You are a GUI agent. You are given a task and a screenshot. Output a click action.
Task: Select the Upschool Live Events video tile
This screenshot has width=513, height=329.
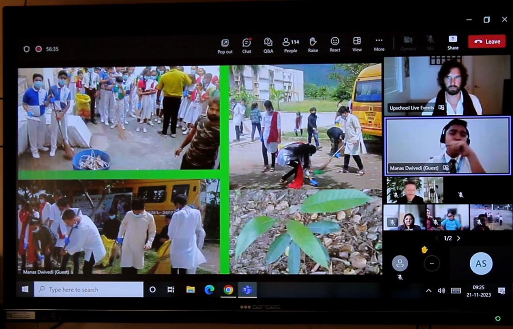point(447,86)
